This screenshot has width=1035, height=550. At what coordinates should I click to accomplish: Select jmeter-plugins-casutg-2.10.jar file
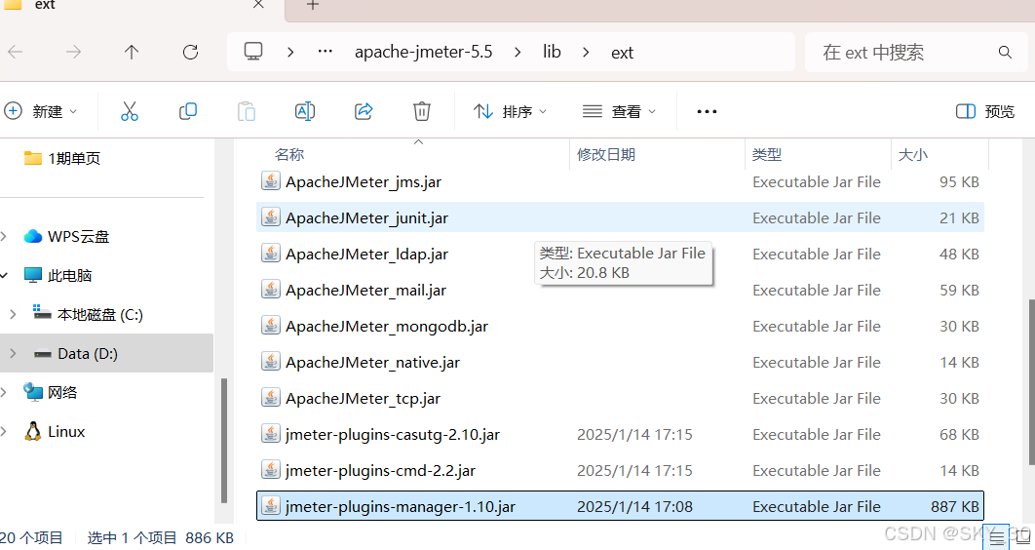[620, 435]
